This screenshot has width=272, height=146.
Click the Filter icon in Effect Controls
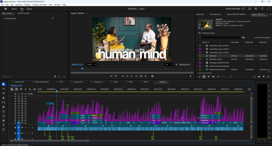(55, 76)
